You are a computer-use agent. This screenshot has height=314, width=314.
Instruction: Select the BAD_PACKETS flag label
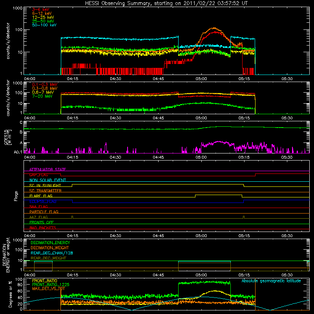pos(43,228)
